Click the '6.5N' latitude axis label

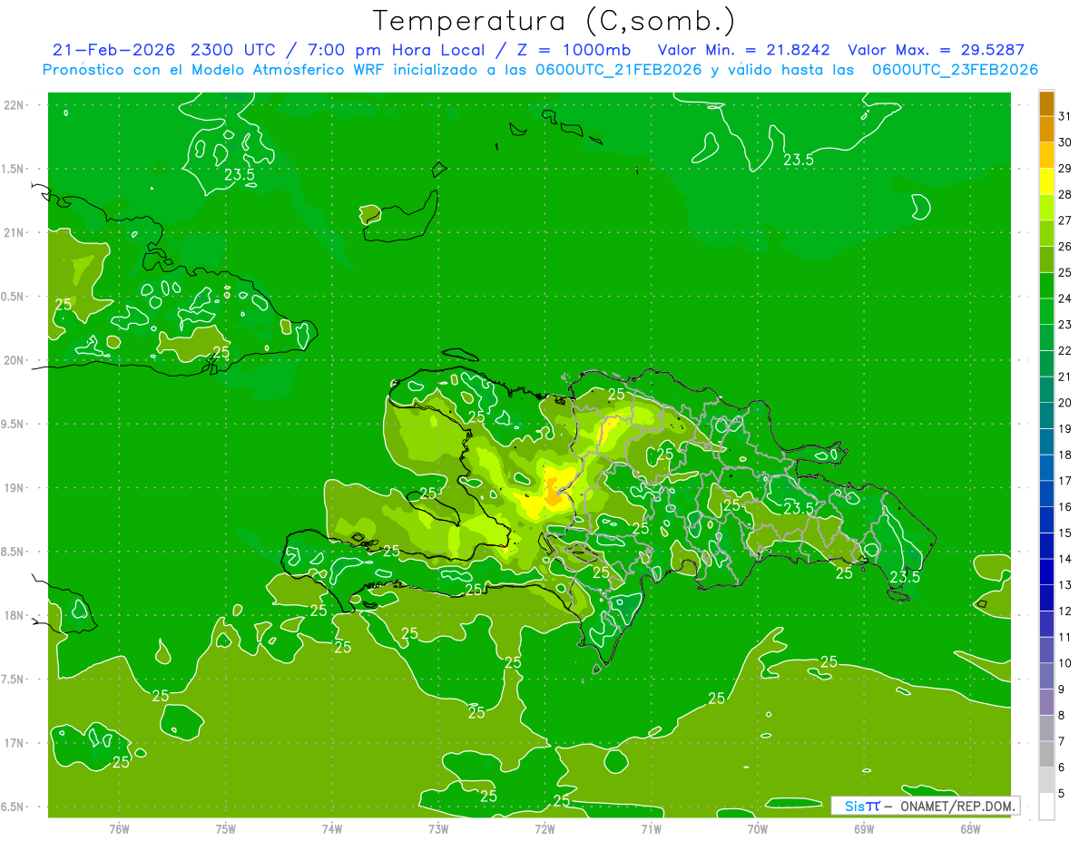pos(15,807)
